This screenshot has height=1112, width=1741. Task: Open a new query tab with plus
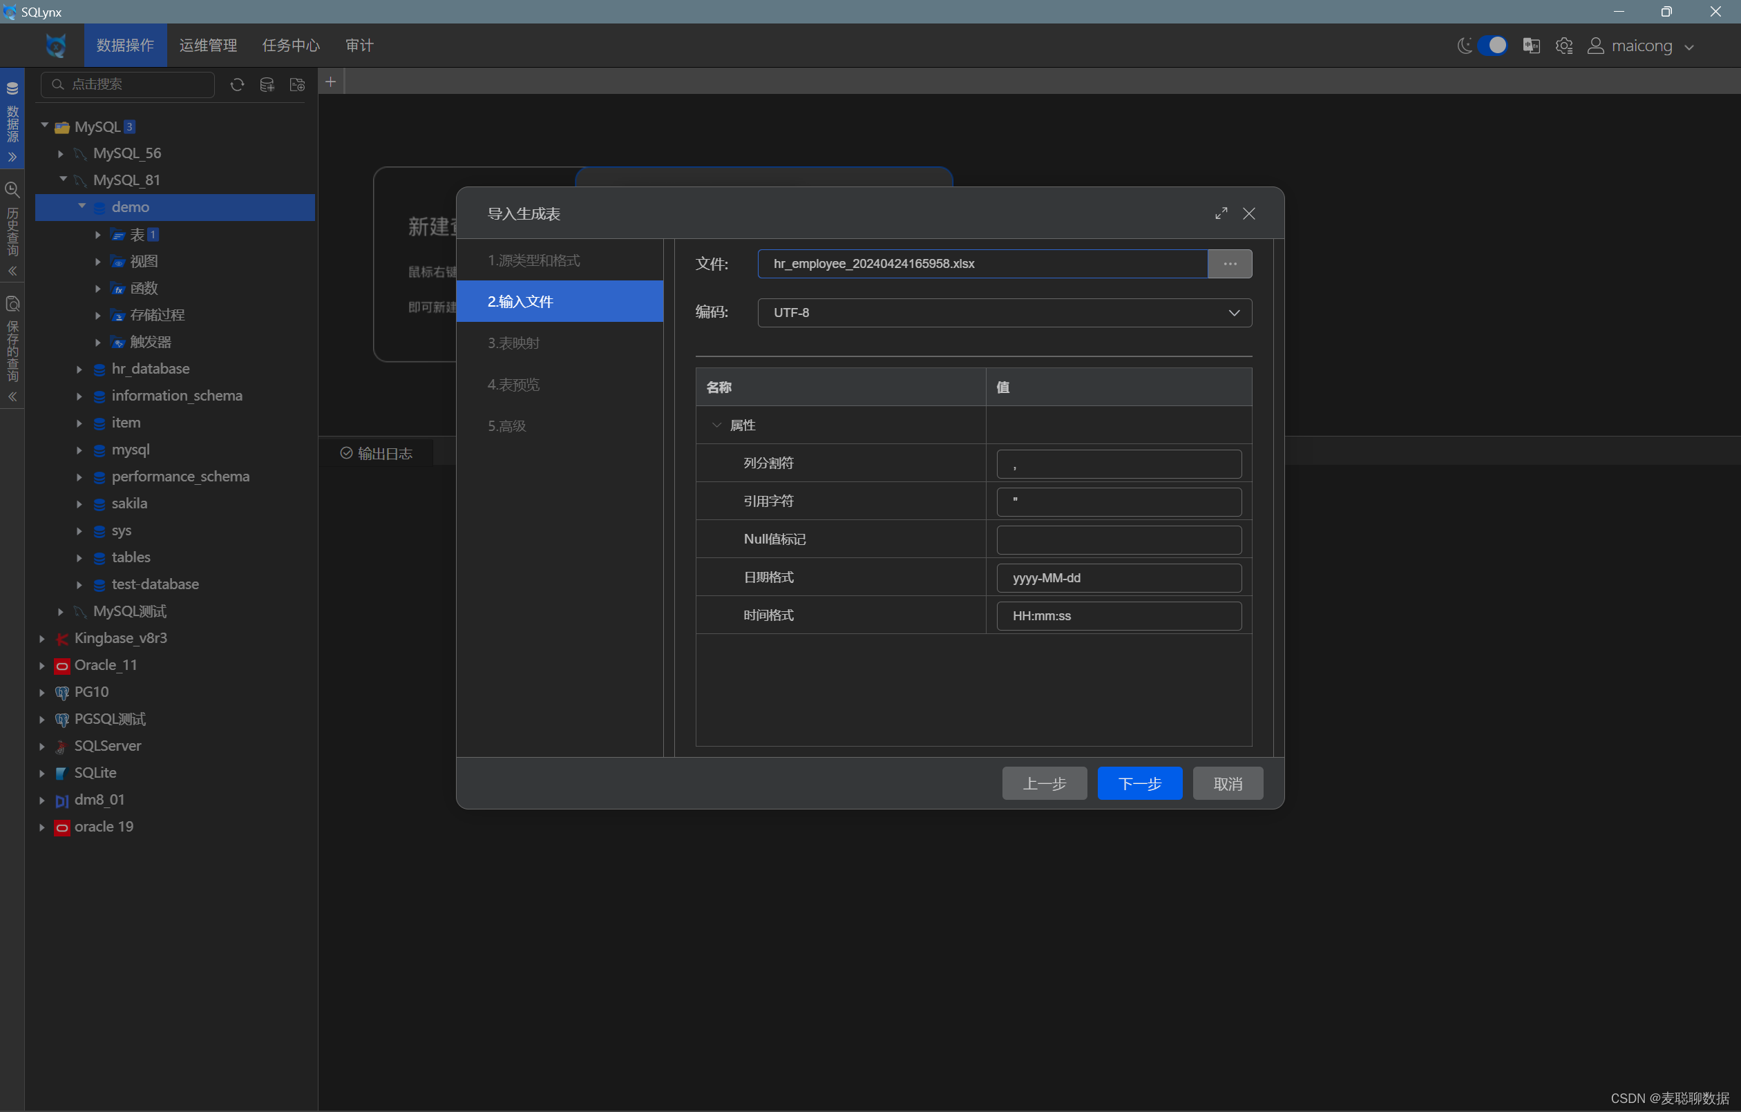click(330, 82)
